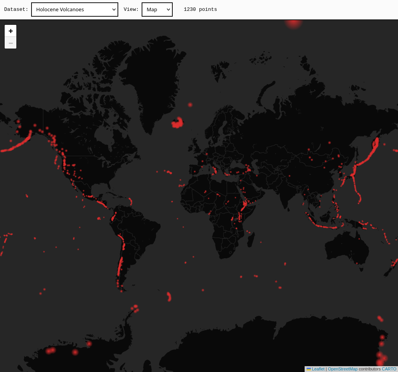This screenshot has height=372, width=398.
Task: Click the lone volcano marker north of Iceland
Action: tap(190, 105)
